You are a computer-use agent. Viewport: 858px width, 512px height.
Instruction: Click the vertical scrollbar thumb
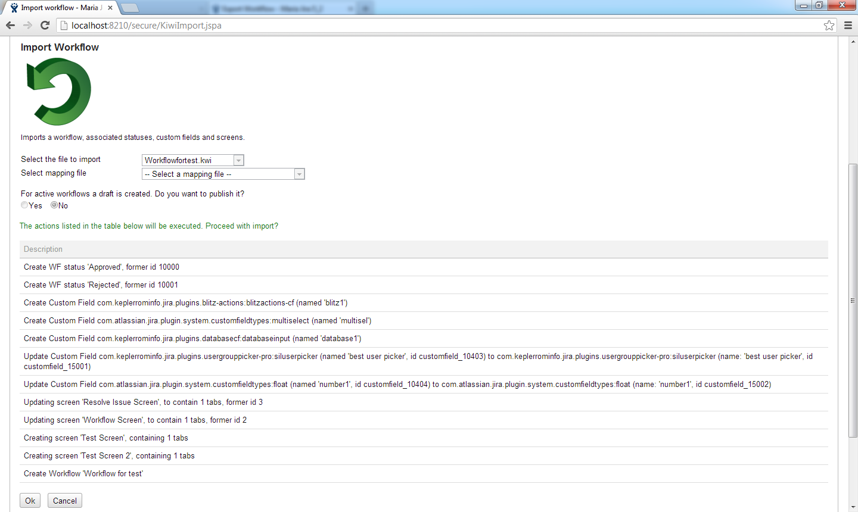pyautogui.click(x=853, y=301)
